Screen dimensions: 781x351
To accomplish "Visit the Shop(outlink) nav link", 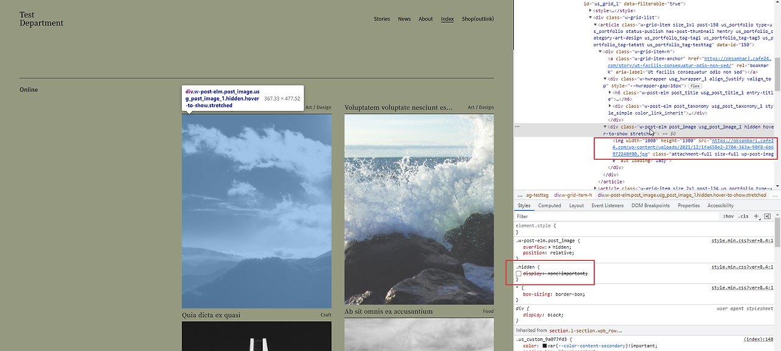I will tap(478, 19).
